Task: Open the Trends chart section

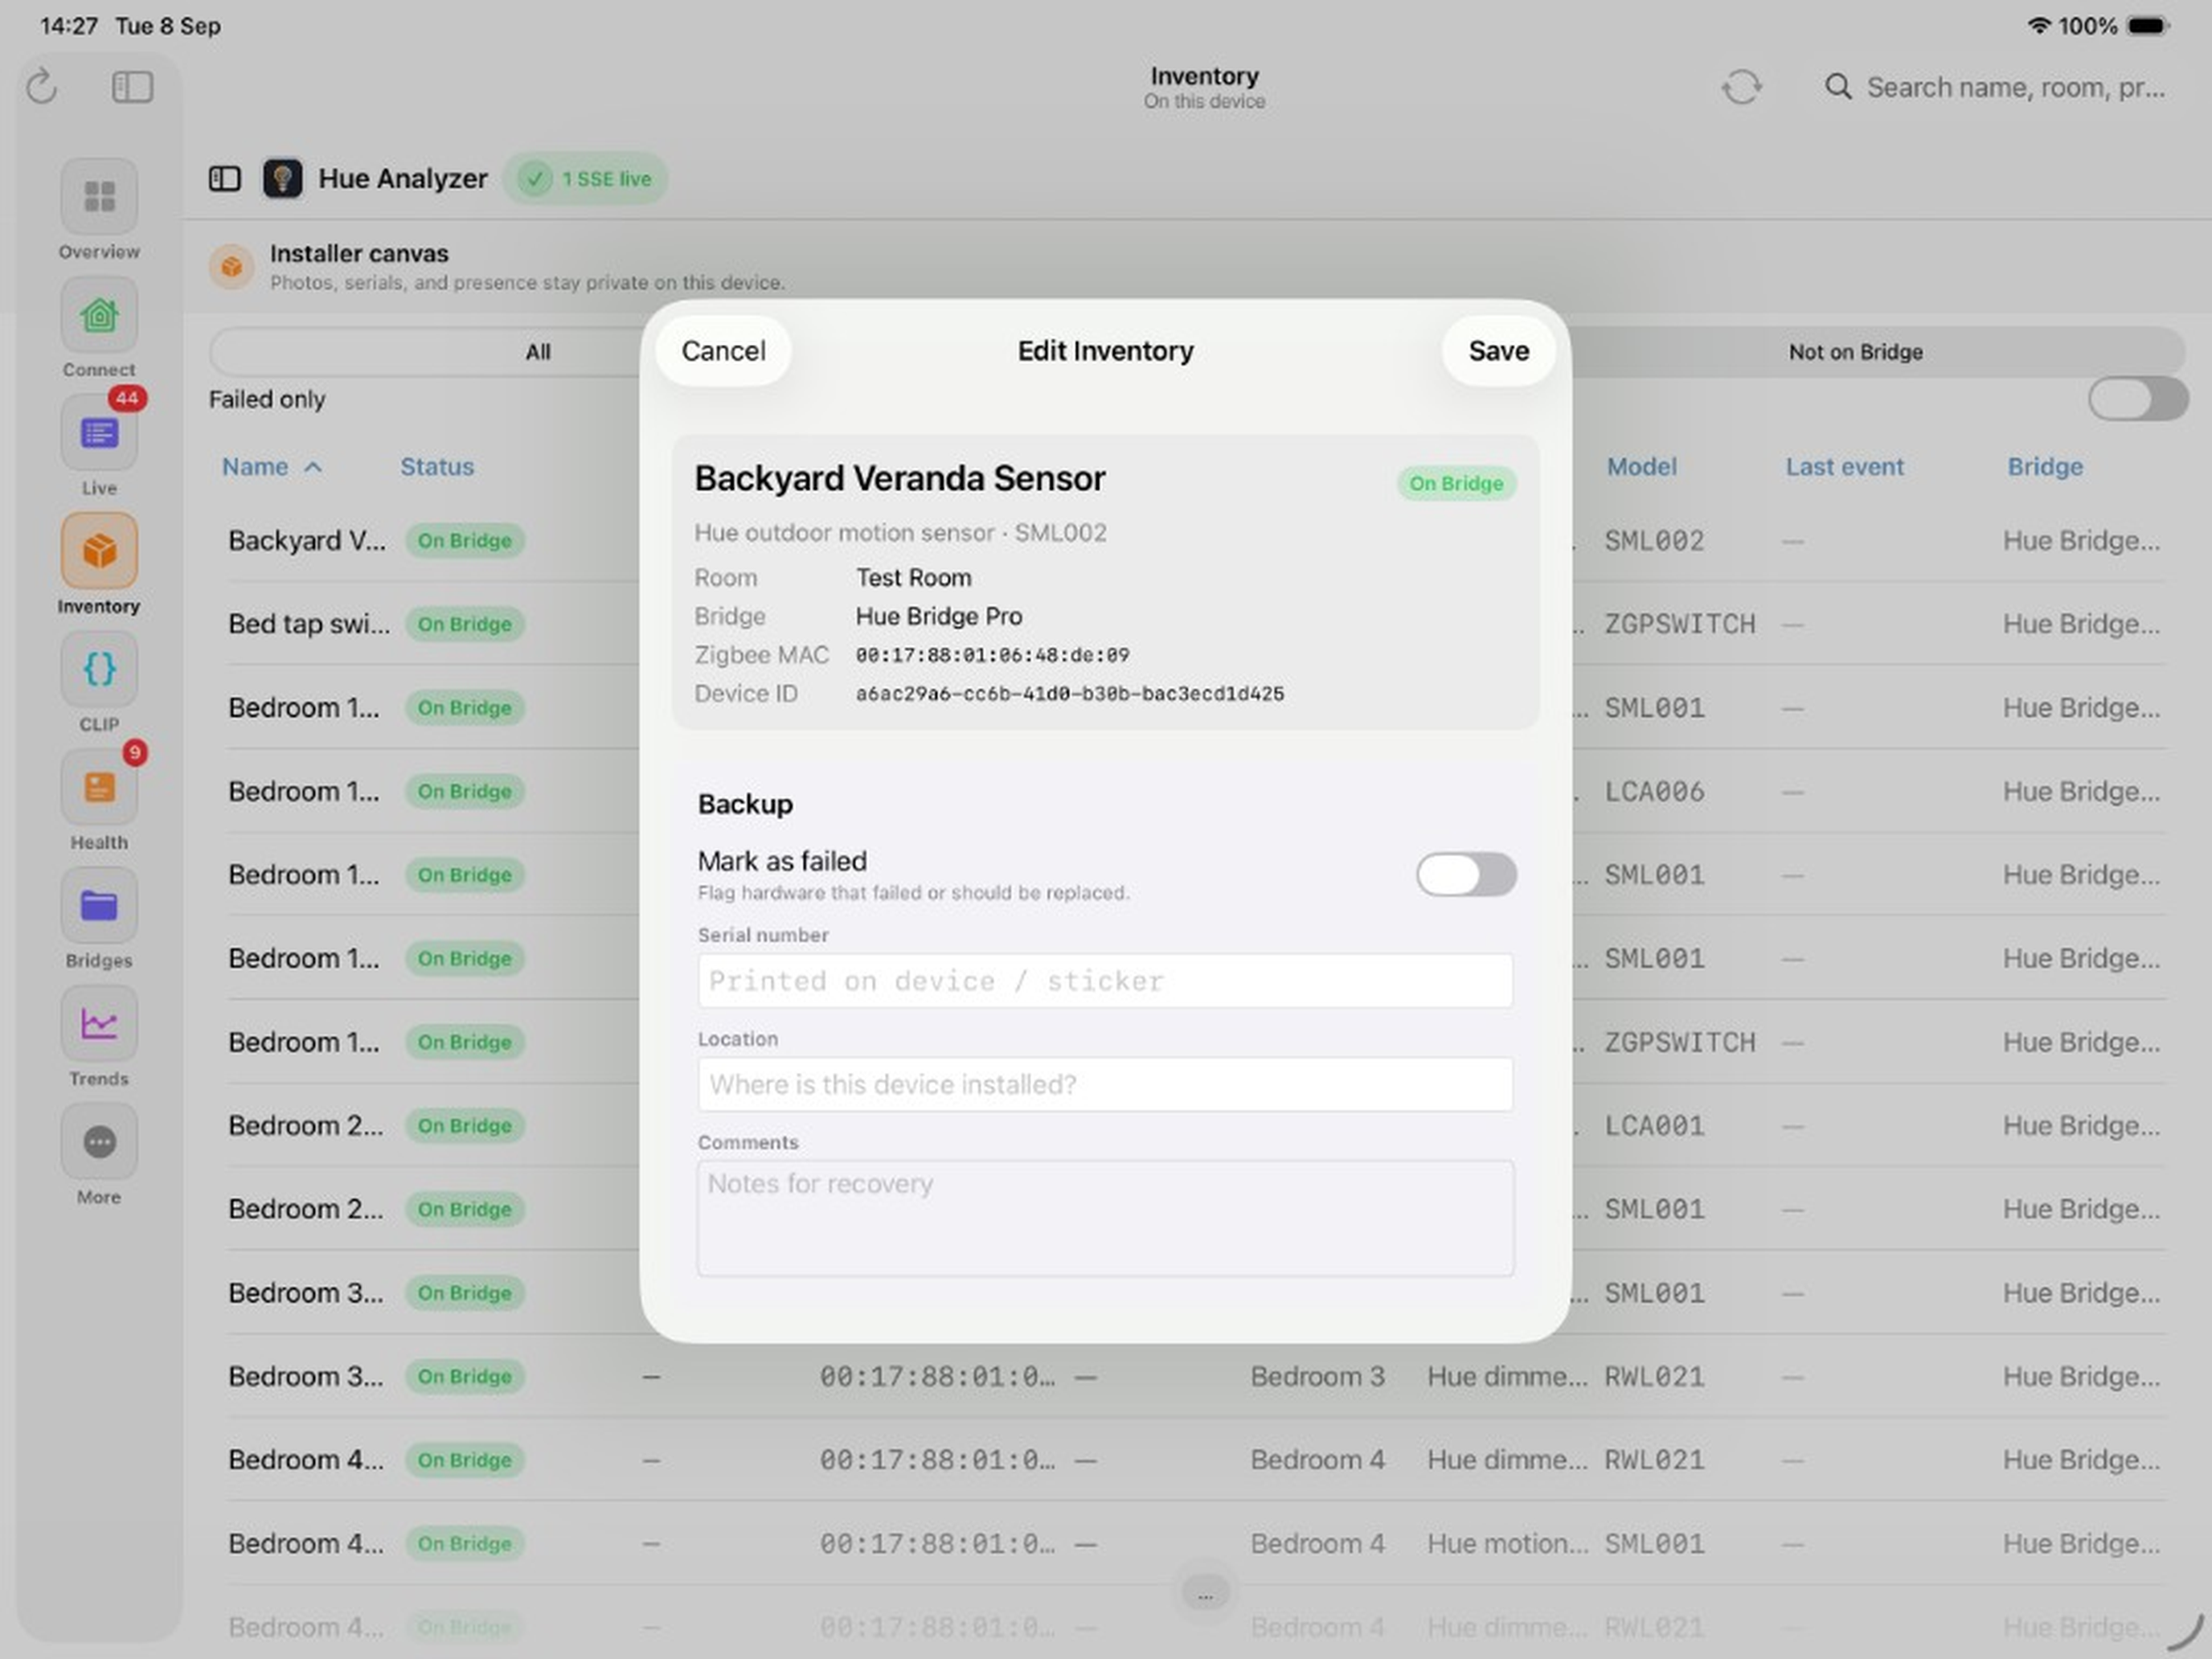Action: coord(99,1024)
